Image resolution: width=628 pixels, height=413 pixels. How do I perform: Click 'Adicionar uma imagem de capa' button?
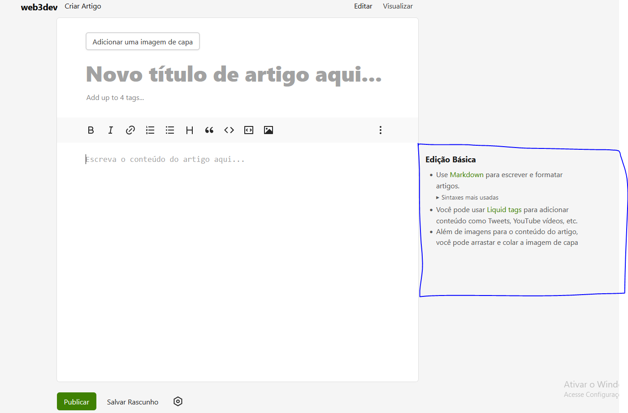[x=143, y=42]
